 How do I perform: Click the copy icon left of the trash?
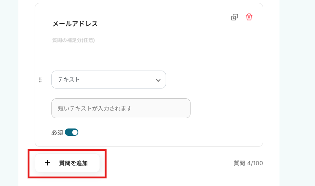click(x=234, y=17)
